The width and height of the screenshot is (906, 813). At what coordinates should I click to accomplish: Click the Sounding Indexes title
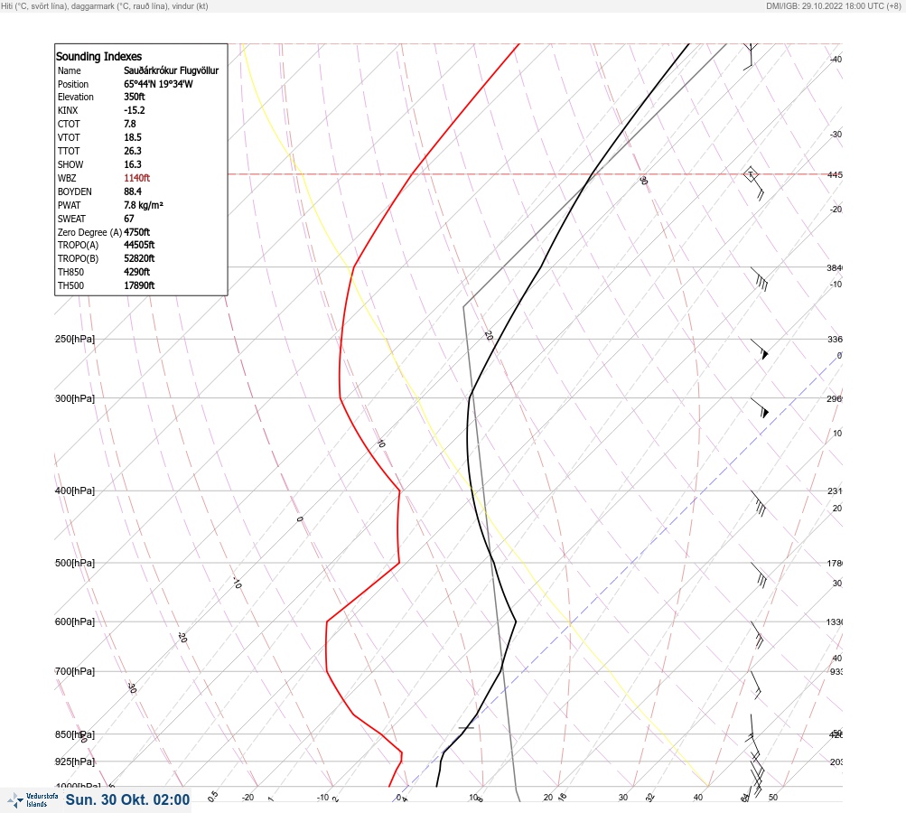[98, 56]
